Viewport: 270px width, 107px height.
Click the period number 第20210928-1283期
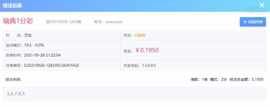tap(63, 22)
